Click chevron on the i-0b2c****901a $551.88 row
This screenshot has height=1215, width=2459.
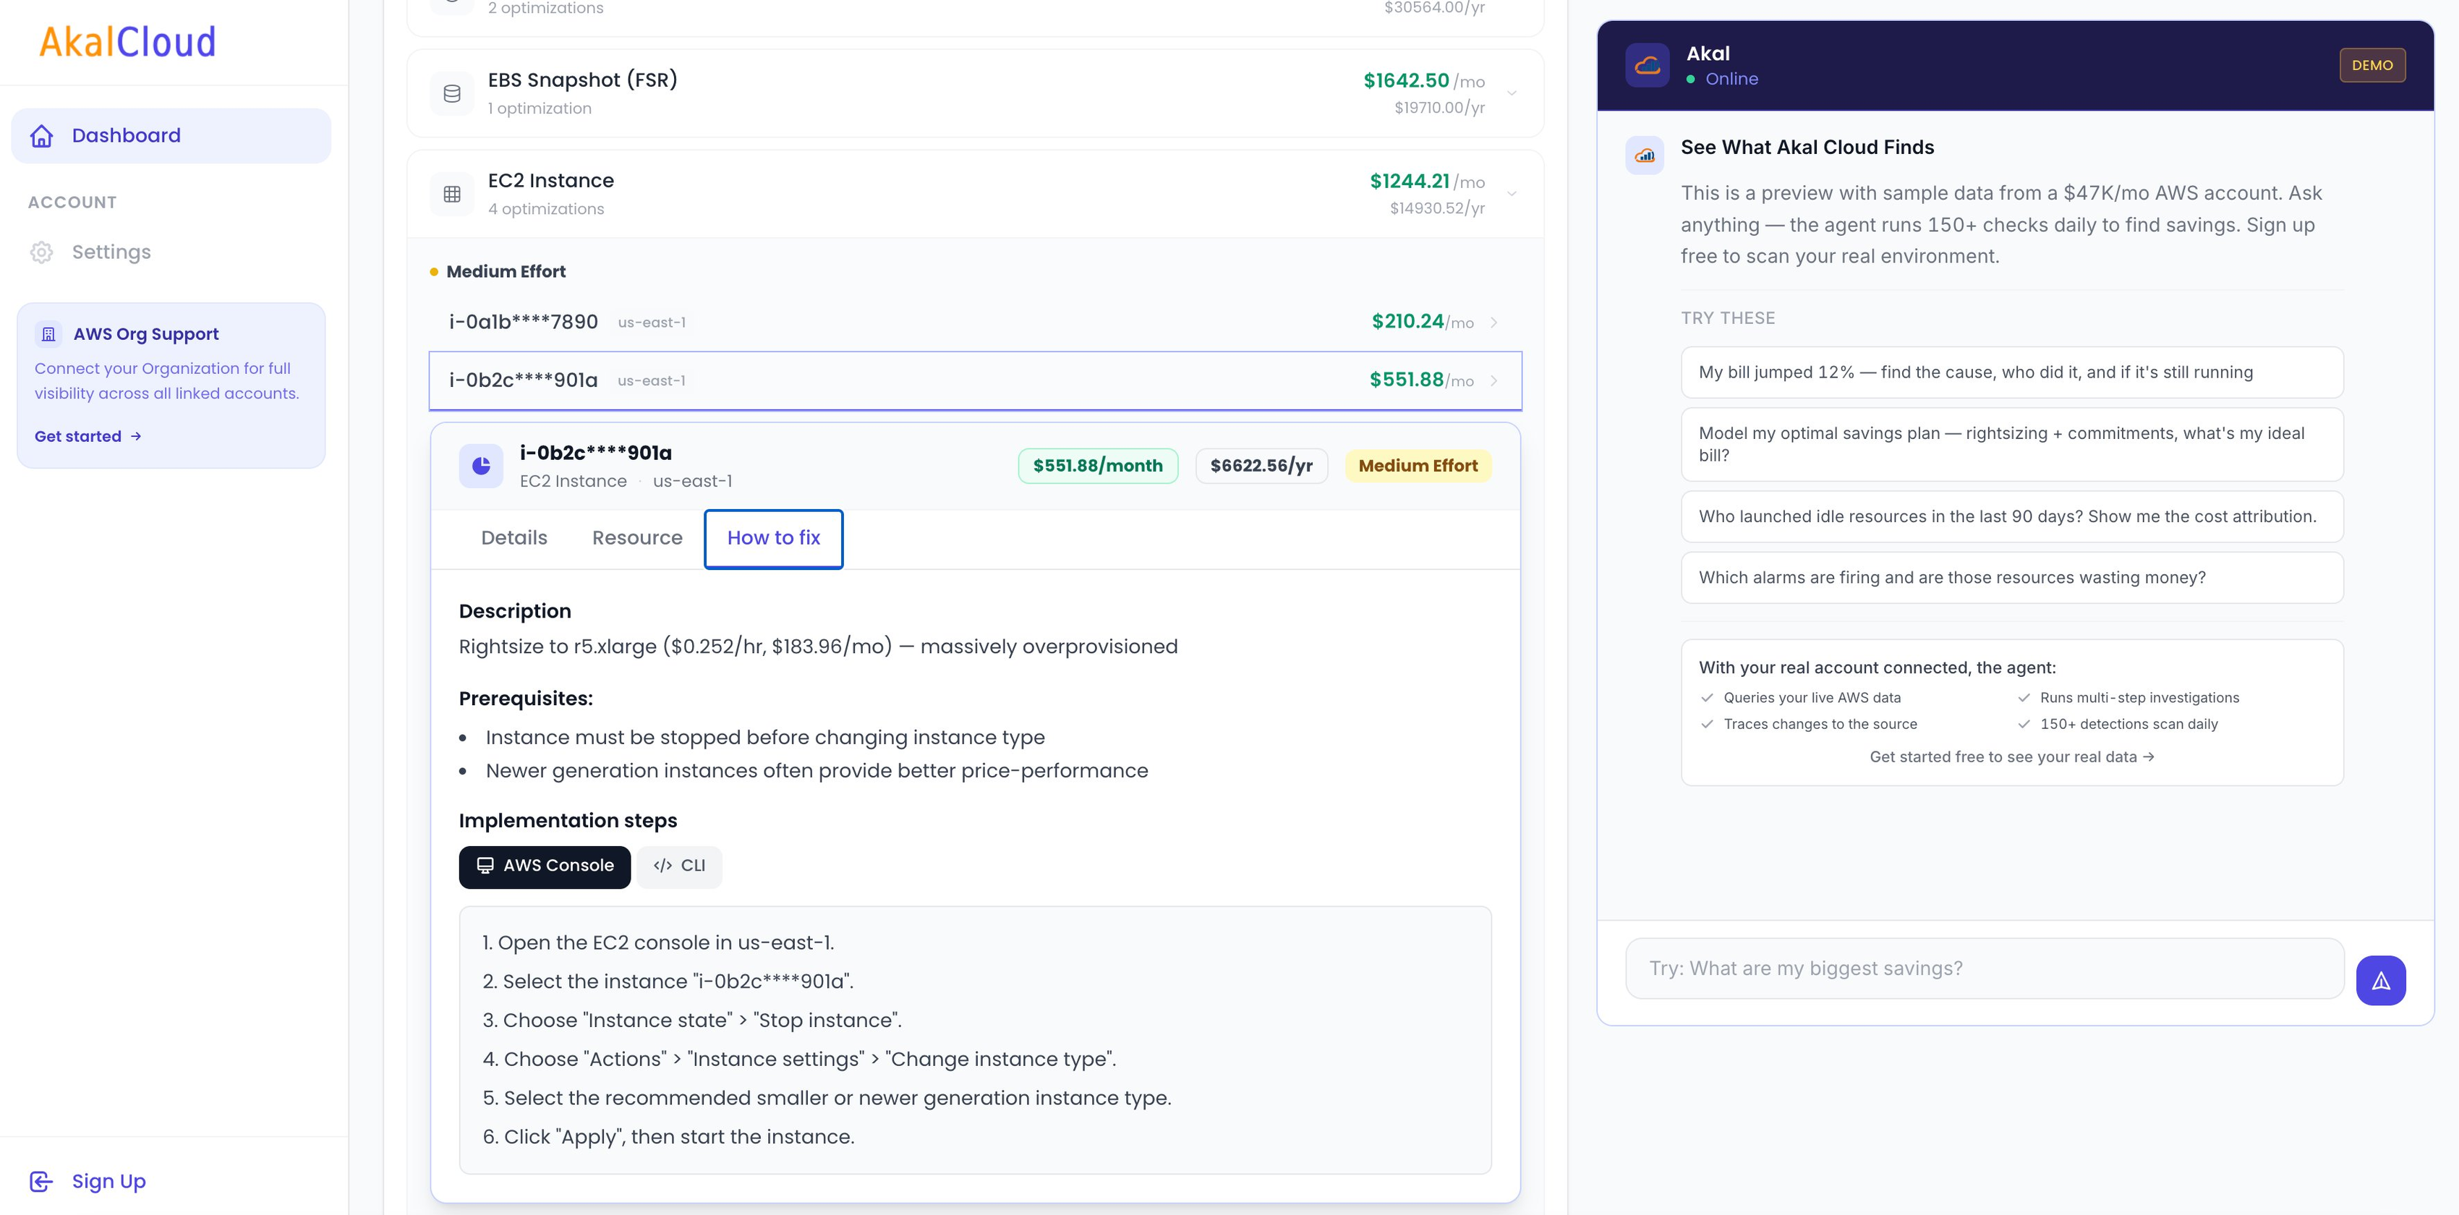[1494, 381]
